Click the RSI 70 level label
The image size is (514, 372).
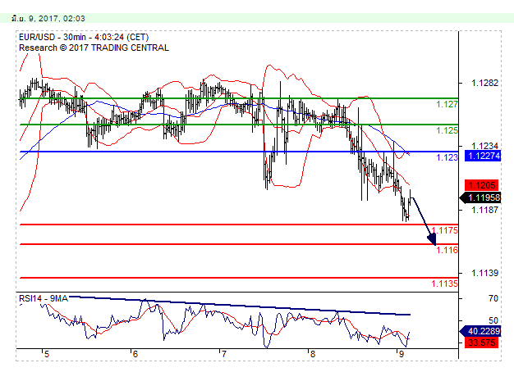[493, 298]
